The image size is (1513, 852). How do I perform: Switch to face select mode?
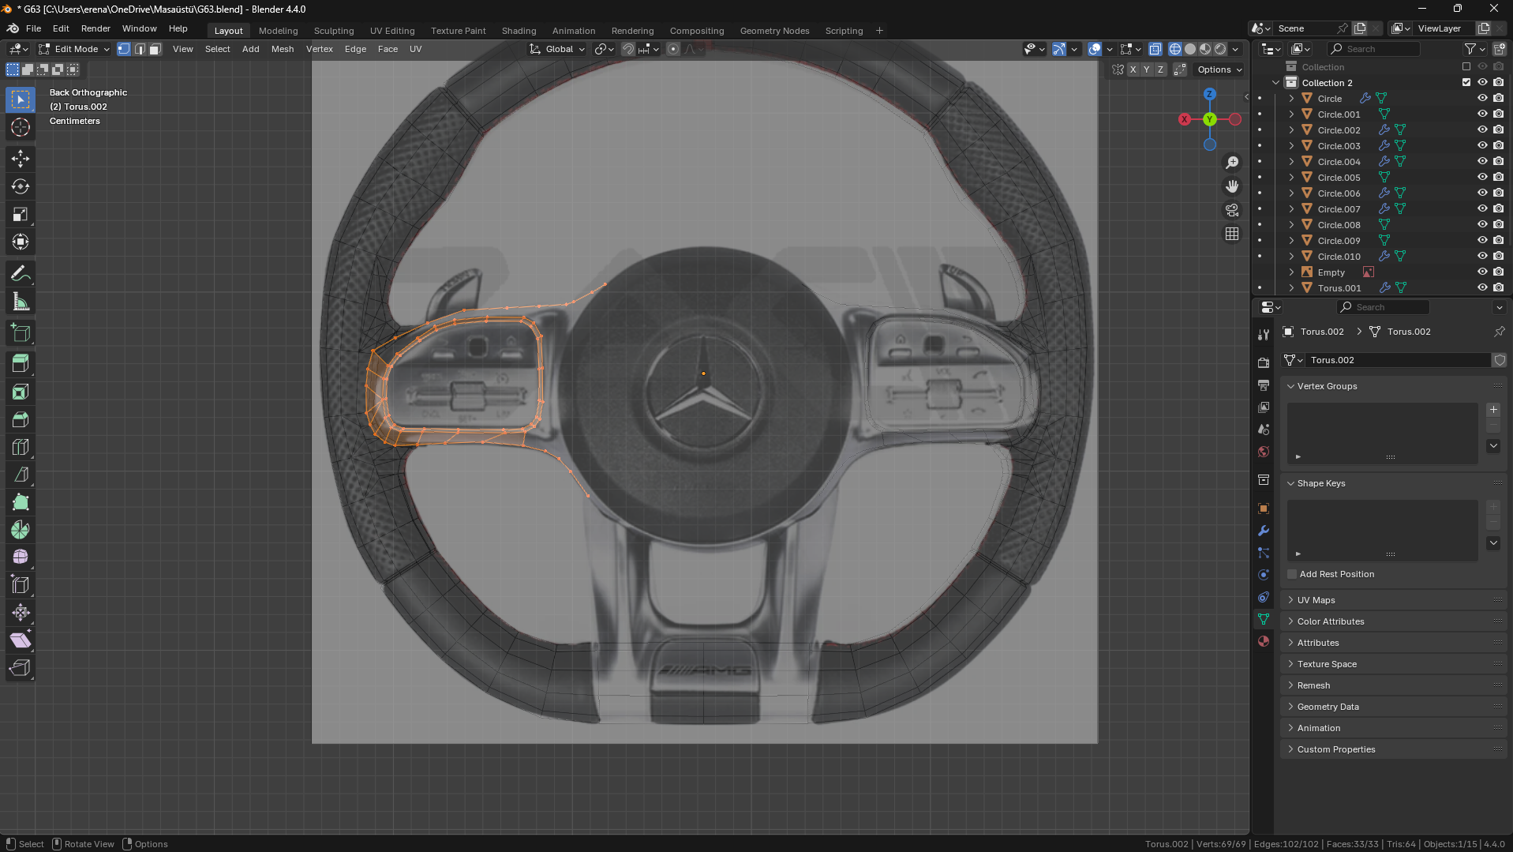[x=155, y=49]
